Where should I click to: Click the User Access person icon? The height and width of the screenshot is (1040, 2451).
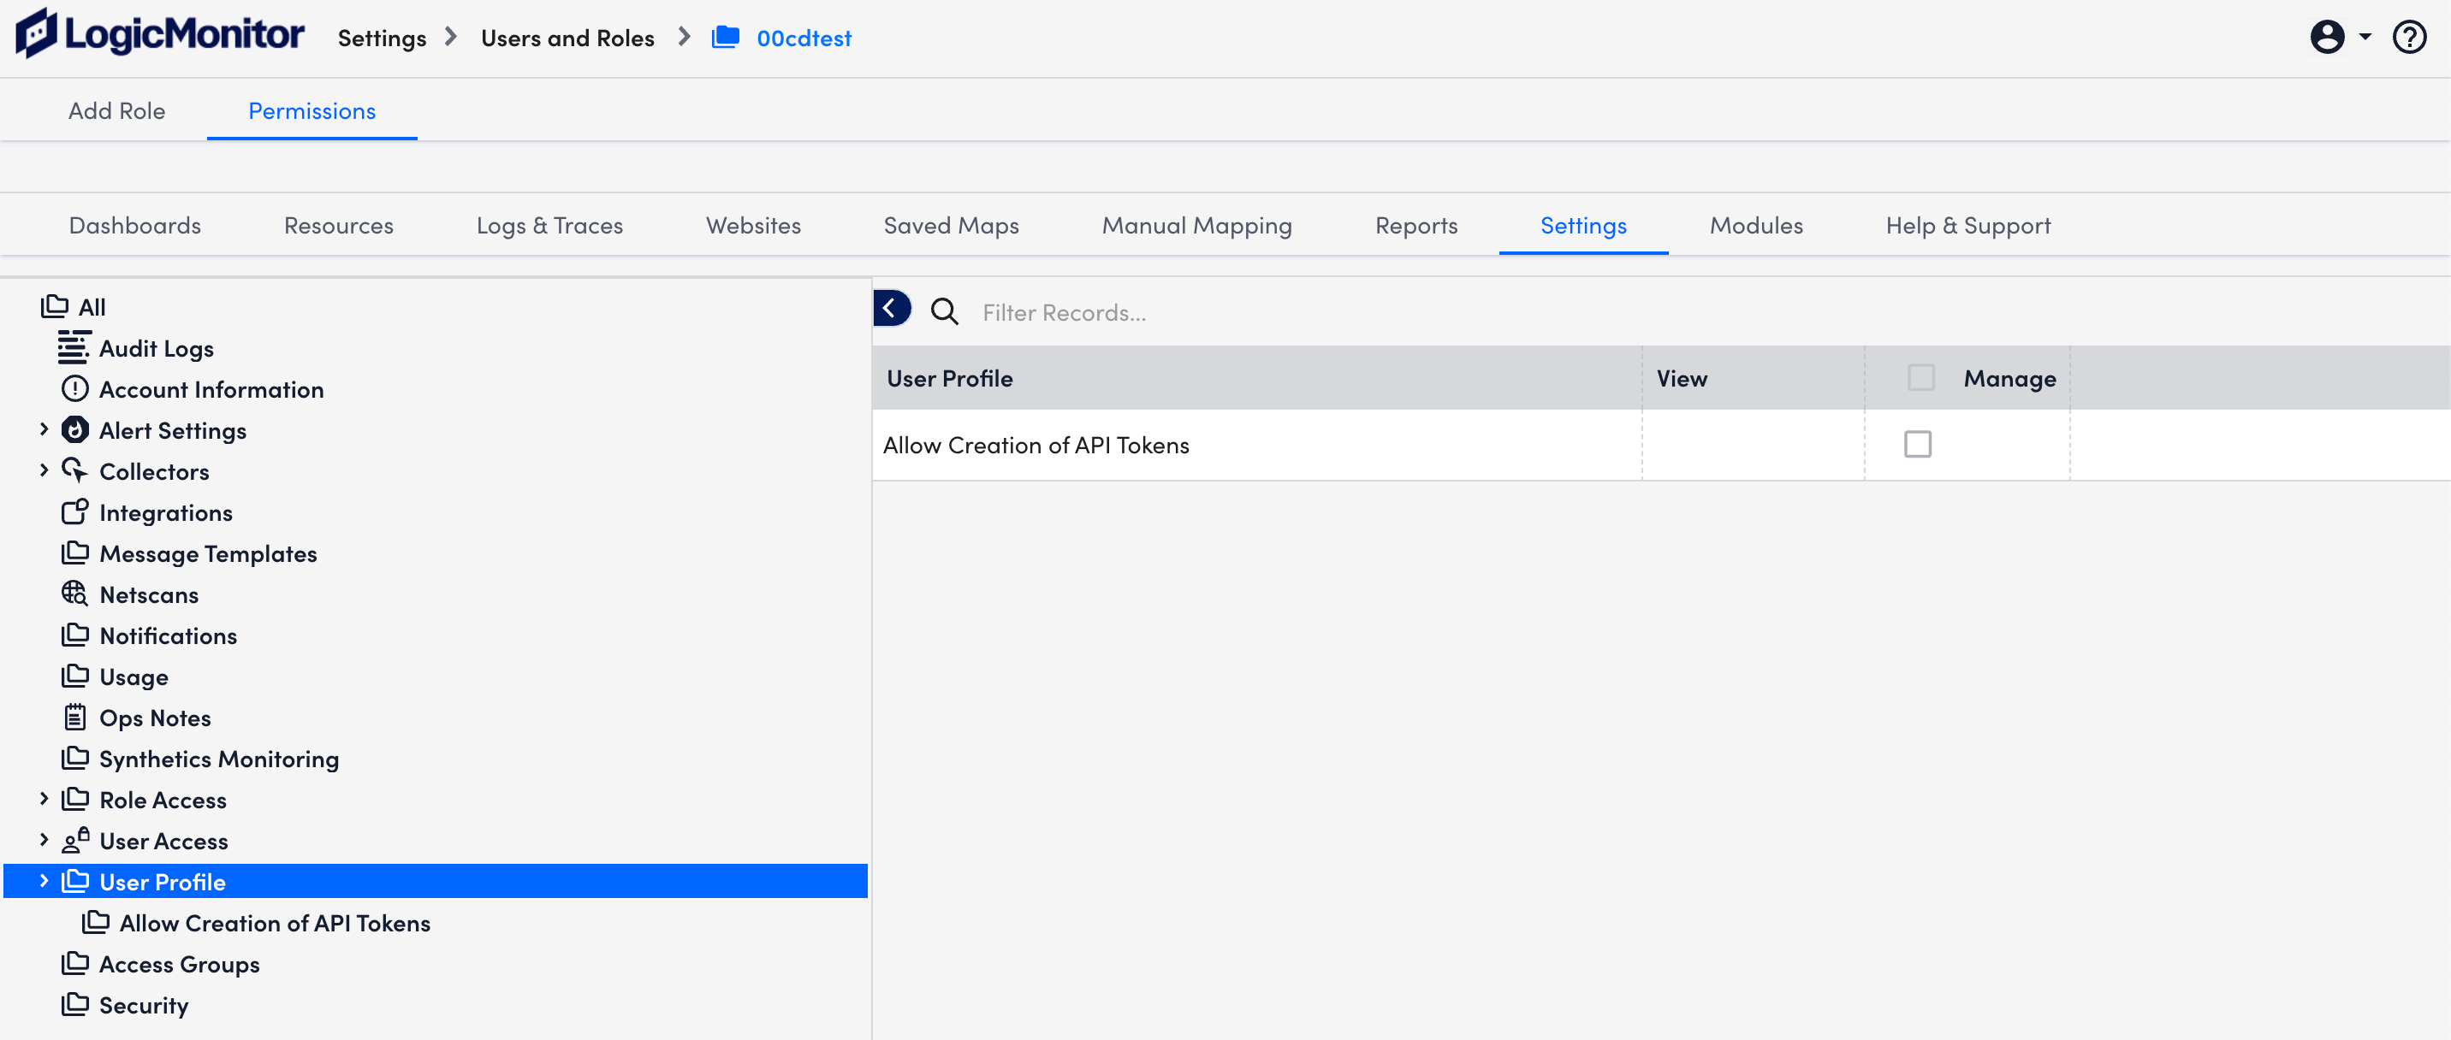point(74,840)
